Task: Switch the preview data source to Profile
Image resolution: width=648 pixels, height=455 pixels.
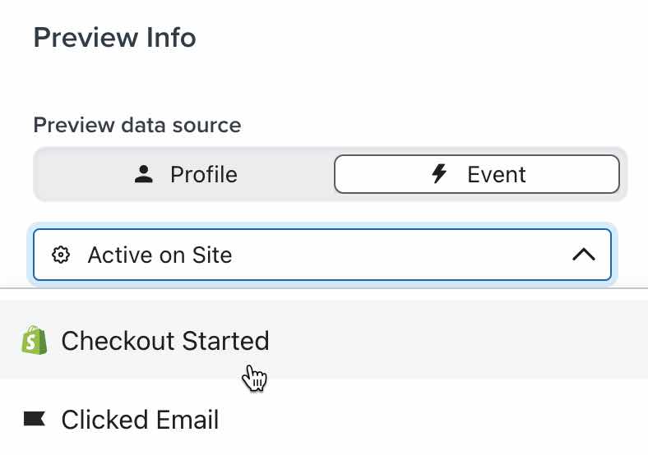Action: pos(184,174)
